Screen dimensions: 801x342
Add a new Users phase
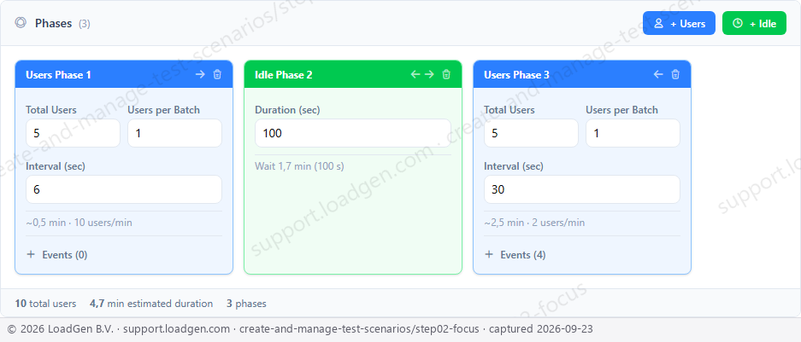(679, 23)
